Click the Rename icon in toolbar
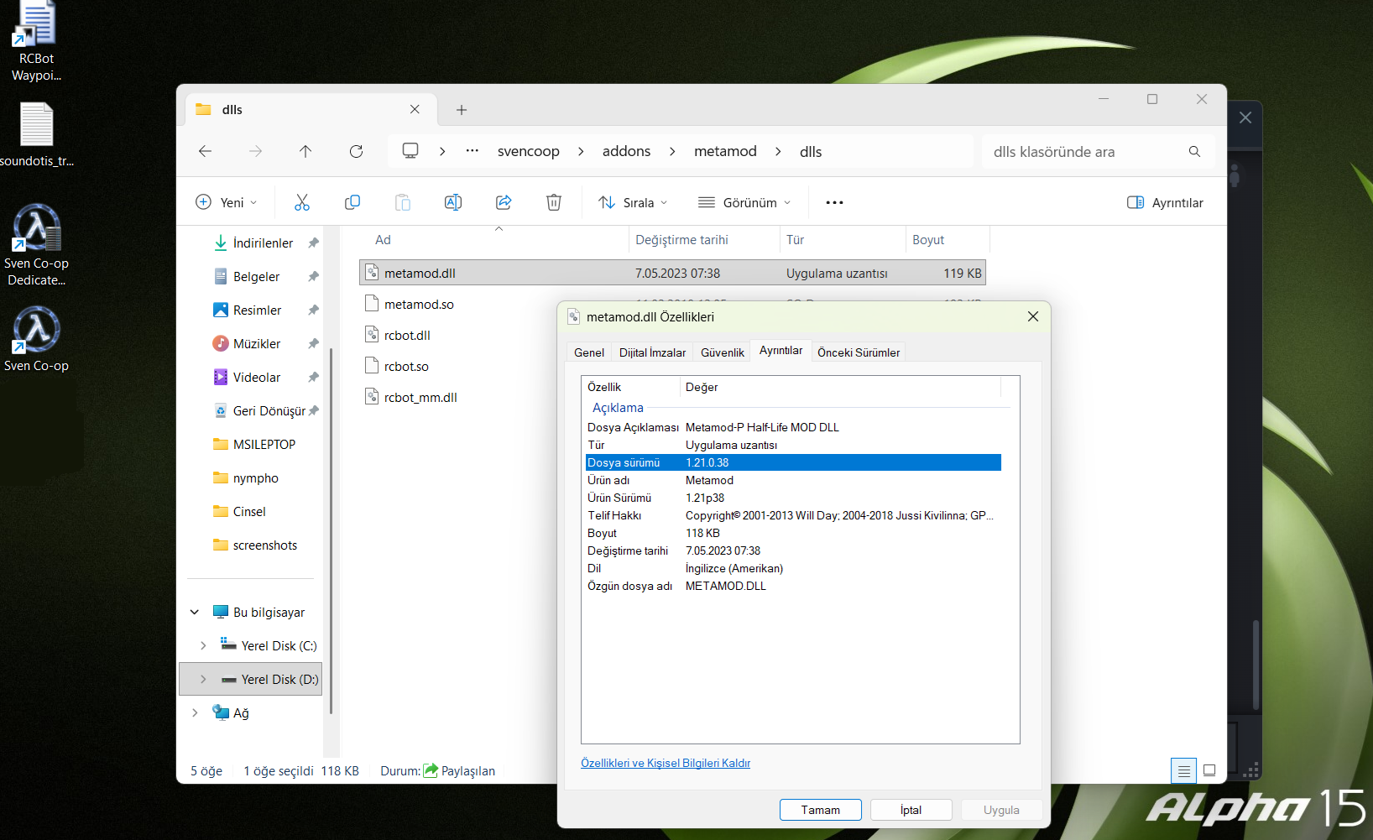This screenshot has height=840, width=1373. pos(453,202)
